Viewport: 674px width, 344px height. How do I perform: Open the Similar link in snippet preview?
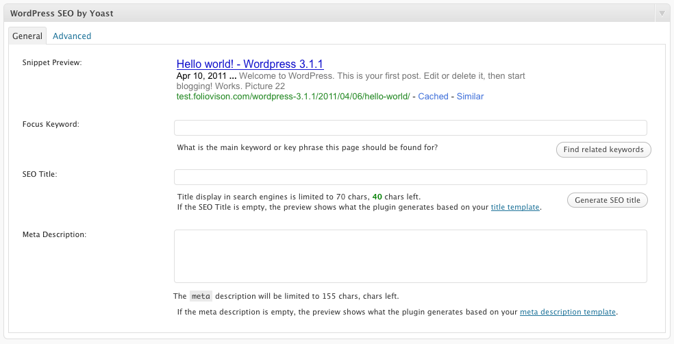pyautogui.click(x=470, y=97)
